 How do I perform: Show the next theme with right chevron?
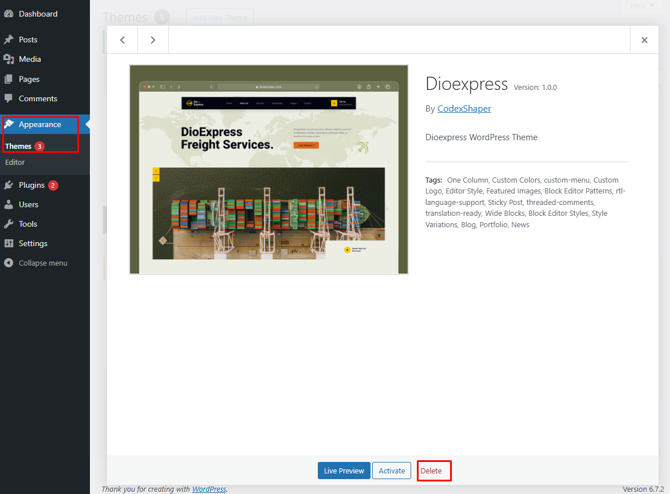tap(153, 40)
